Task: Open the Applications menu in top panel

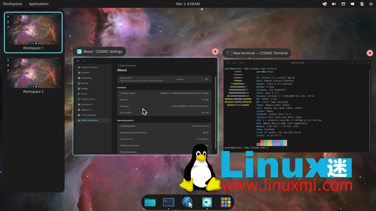Action: coord(39,4)
